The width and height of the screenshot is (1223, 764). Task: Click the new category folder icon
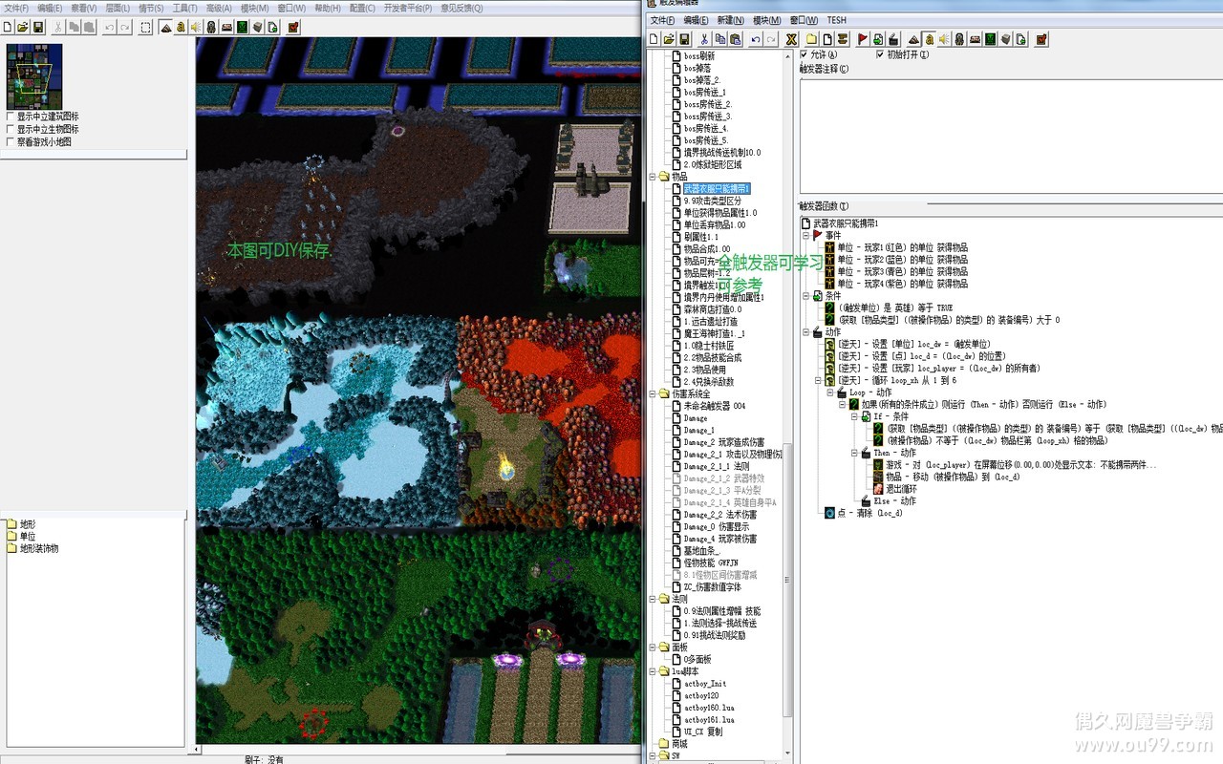point(811,39)
